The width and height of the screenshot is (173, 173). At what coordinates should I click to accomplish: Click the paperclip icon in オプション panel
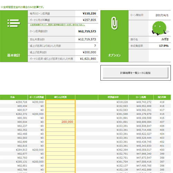(115, 23)
